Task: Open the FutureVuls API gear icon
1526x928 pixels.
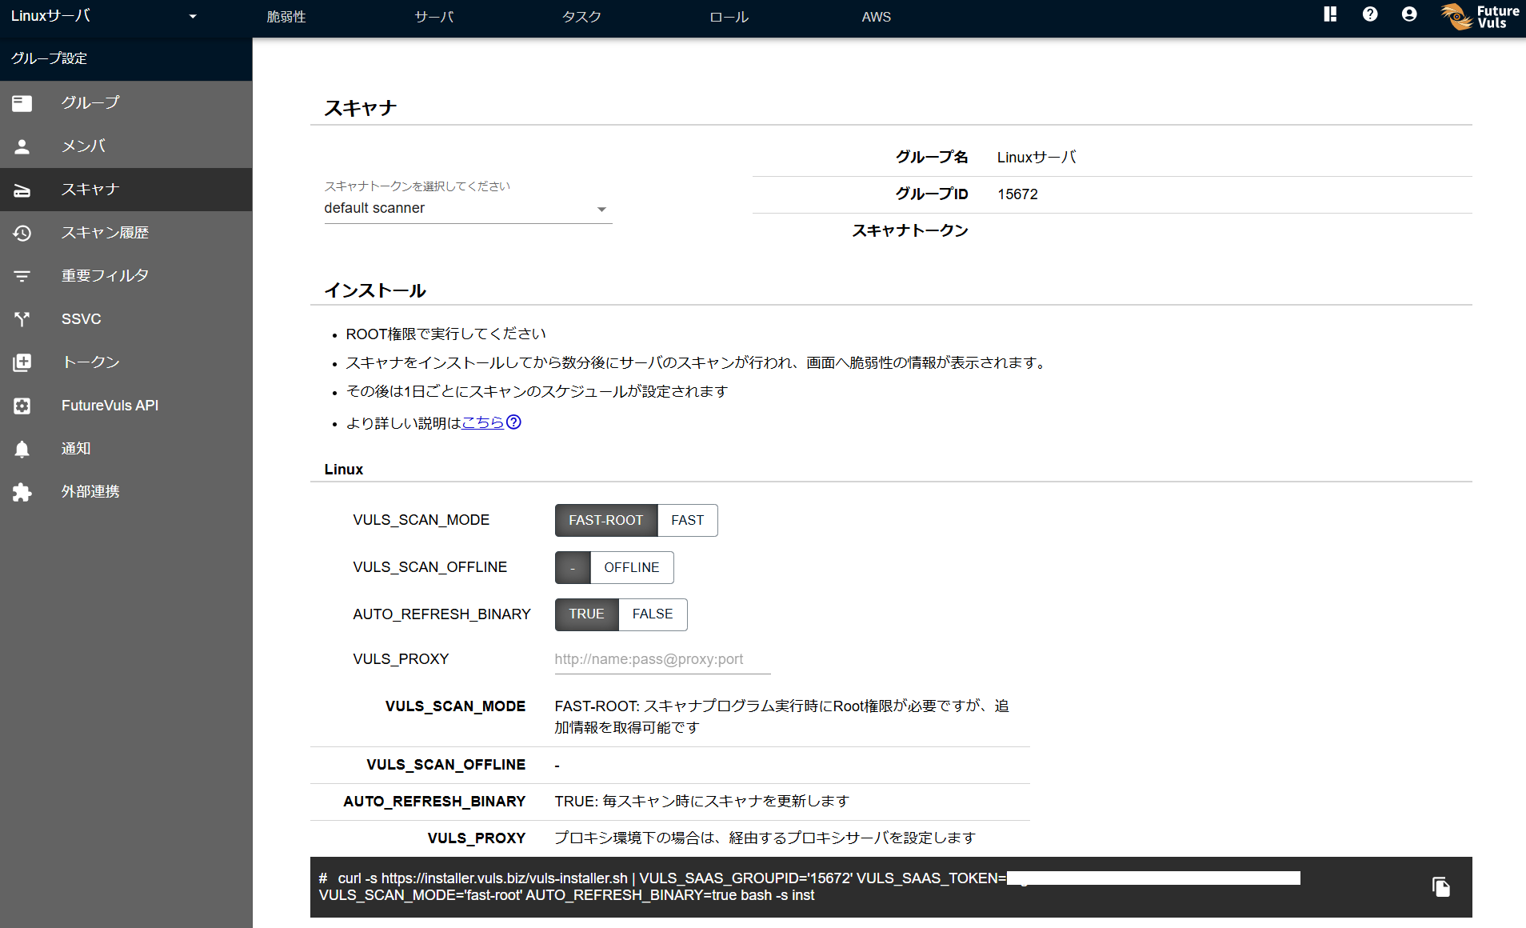Action: 22,406
